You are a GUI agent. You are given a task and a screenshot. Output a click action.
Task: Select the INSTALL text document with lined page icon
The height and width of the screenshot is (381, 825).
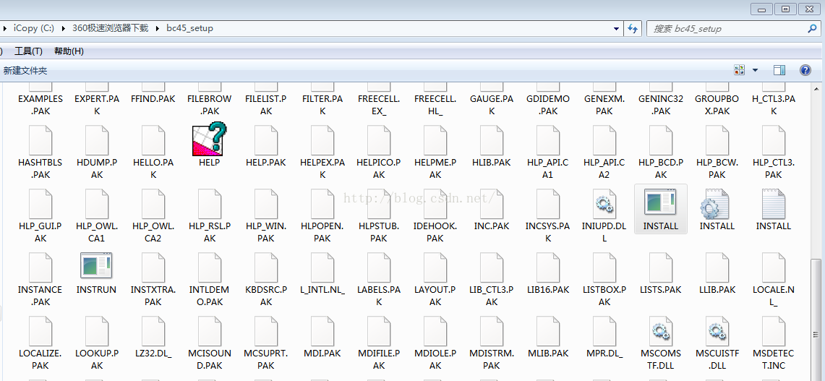tap(774, 203)
